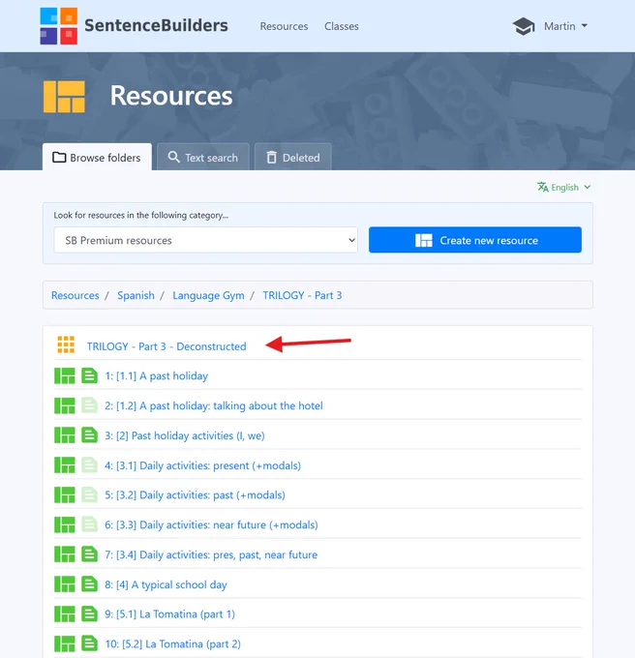
Task: Switch to the Text search tab
Action: pos(203,158)
